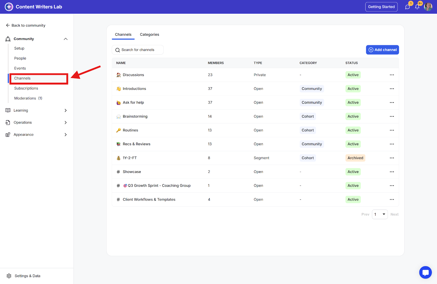Click the Community category tag for Introductions

pos(312,89)
